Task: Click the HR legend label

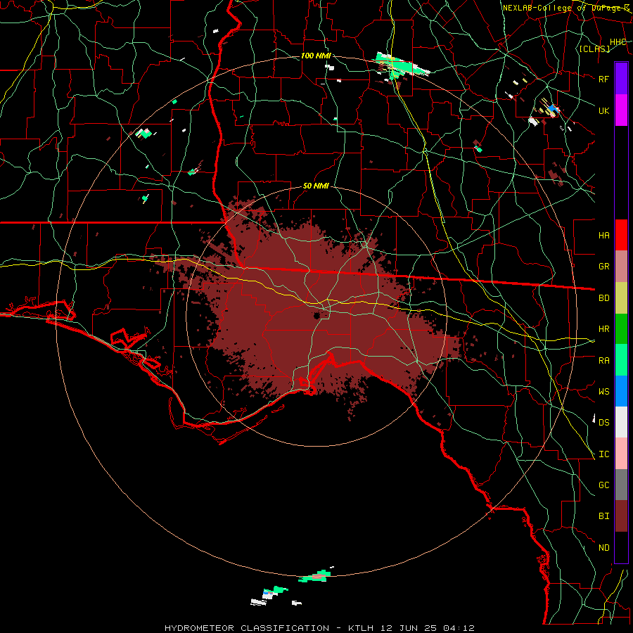Action: (x=603, y=329)
